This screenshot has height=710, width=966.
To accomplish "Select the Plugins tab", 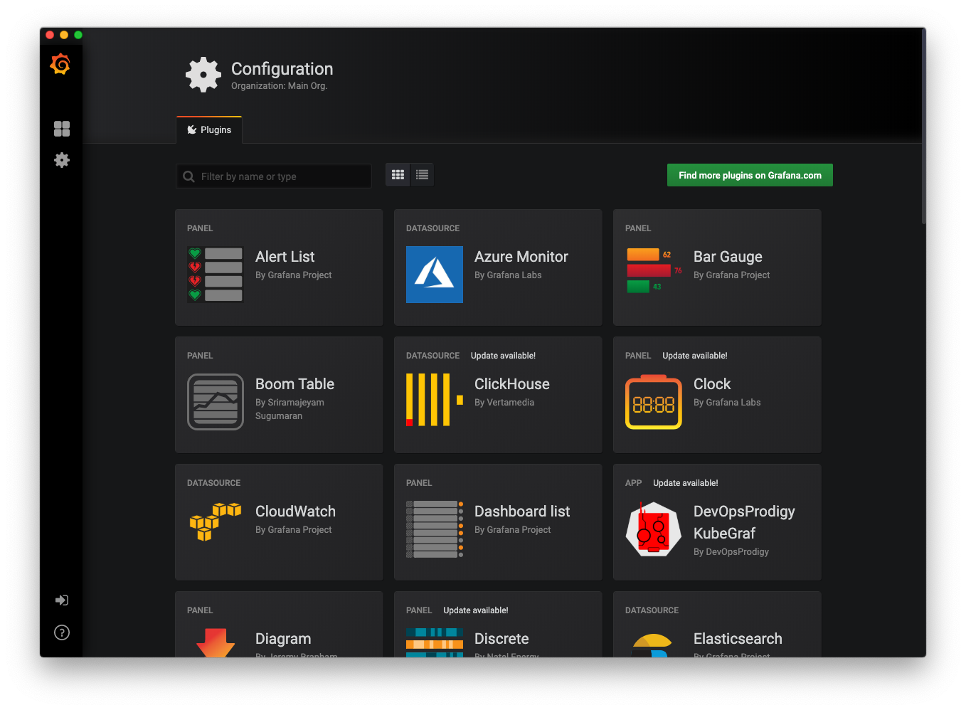I will [x=209, y=130].
